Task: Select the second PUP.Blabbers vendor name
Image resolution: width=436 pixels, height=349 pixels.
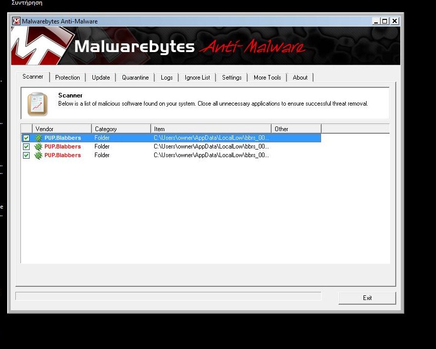Action: tap(63, 146)
